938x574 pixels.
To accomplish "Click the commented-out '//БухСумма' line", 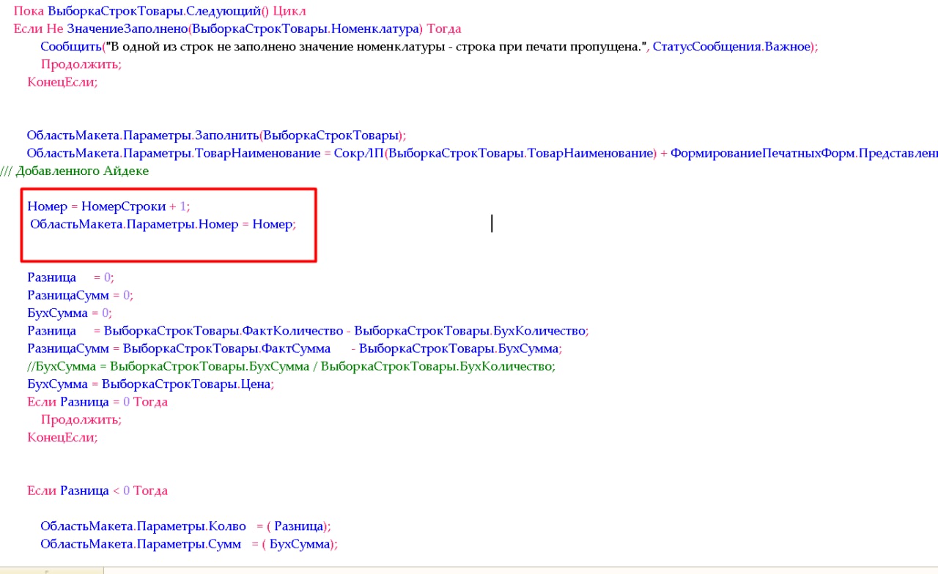I will 290,366.
